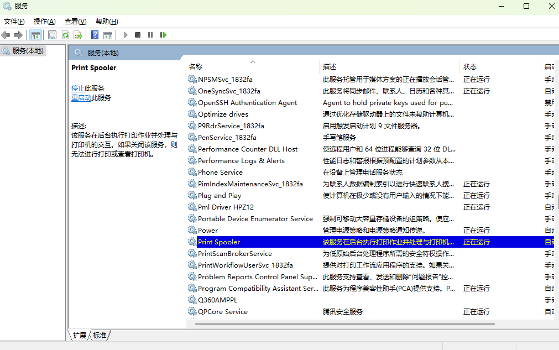The width and height of the screenshot is (559, 350).
Task: Open the Help question-mark icon
Action: click(95, 35)
